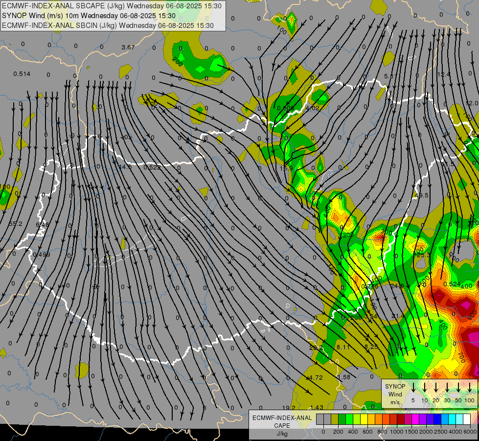
Task: Click the 200 tick label under CAPE scale
Action: click(x=338, y=432)
